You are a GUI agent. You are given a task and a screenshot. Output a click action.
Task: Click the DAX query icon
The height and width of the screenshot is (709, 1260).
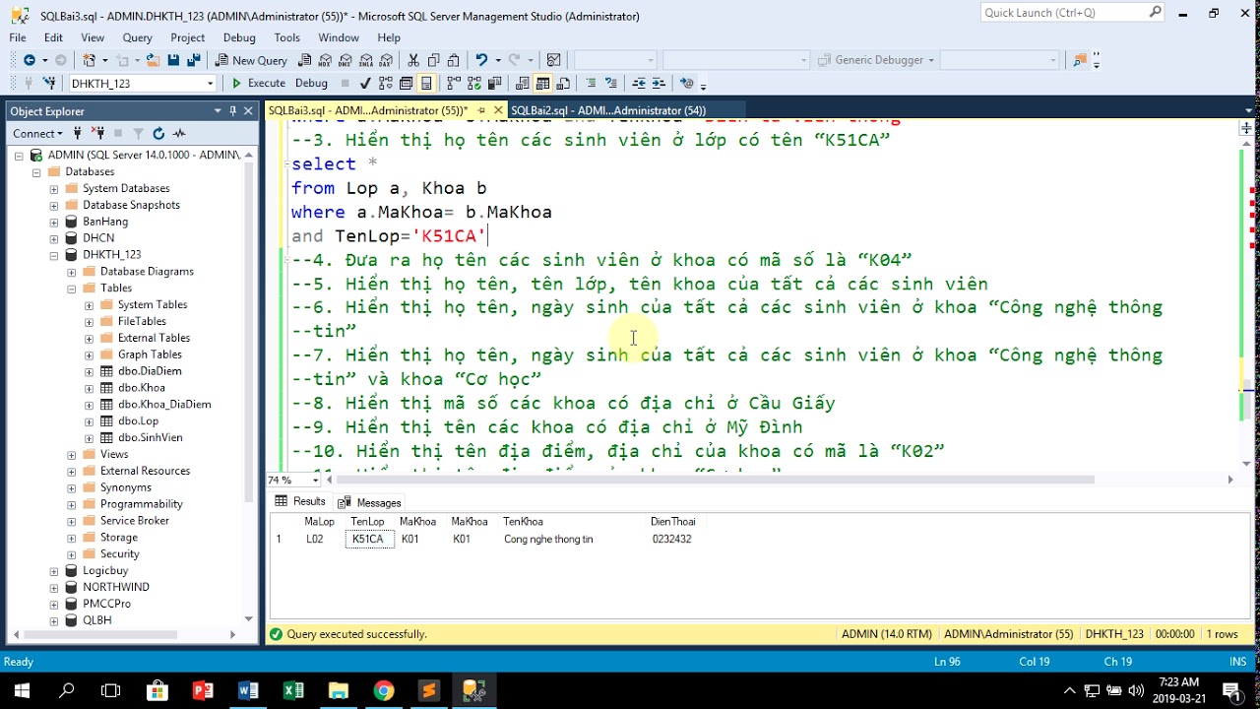pos(387,60)
